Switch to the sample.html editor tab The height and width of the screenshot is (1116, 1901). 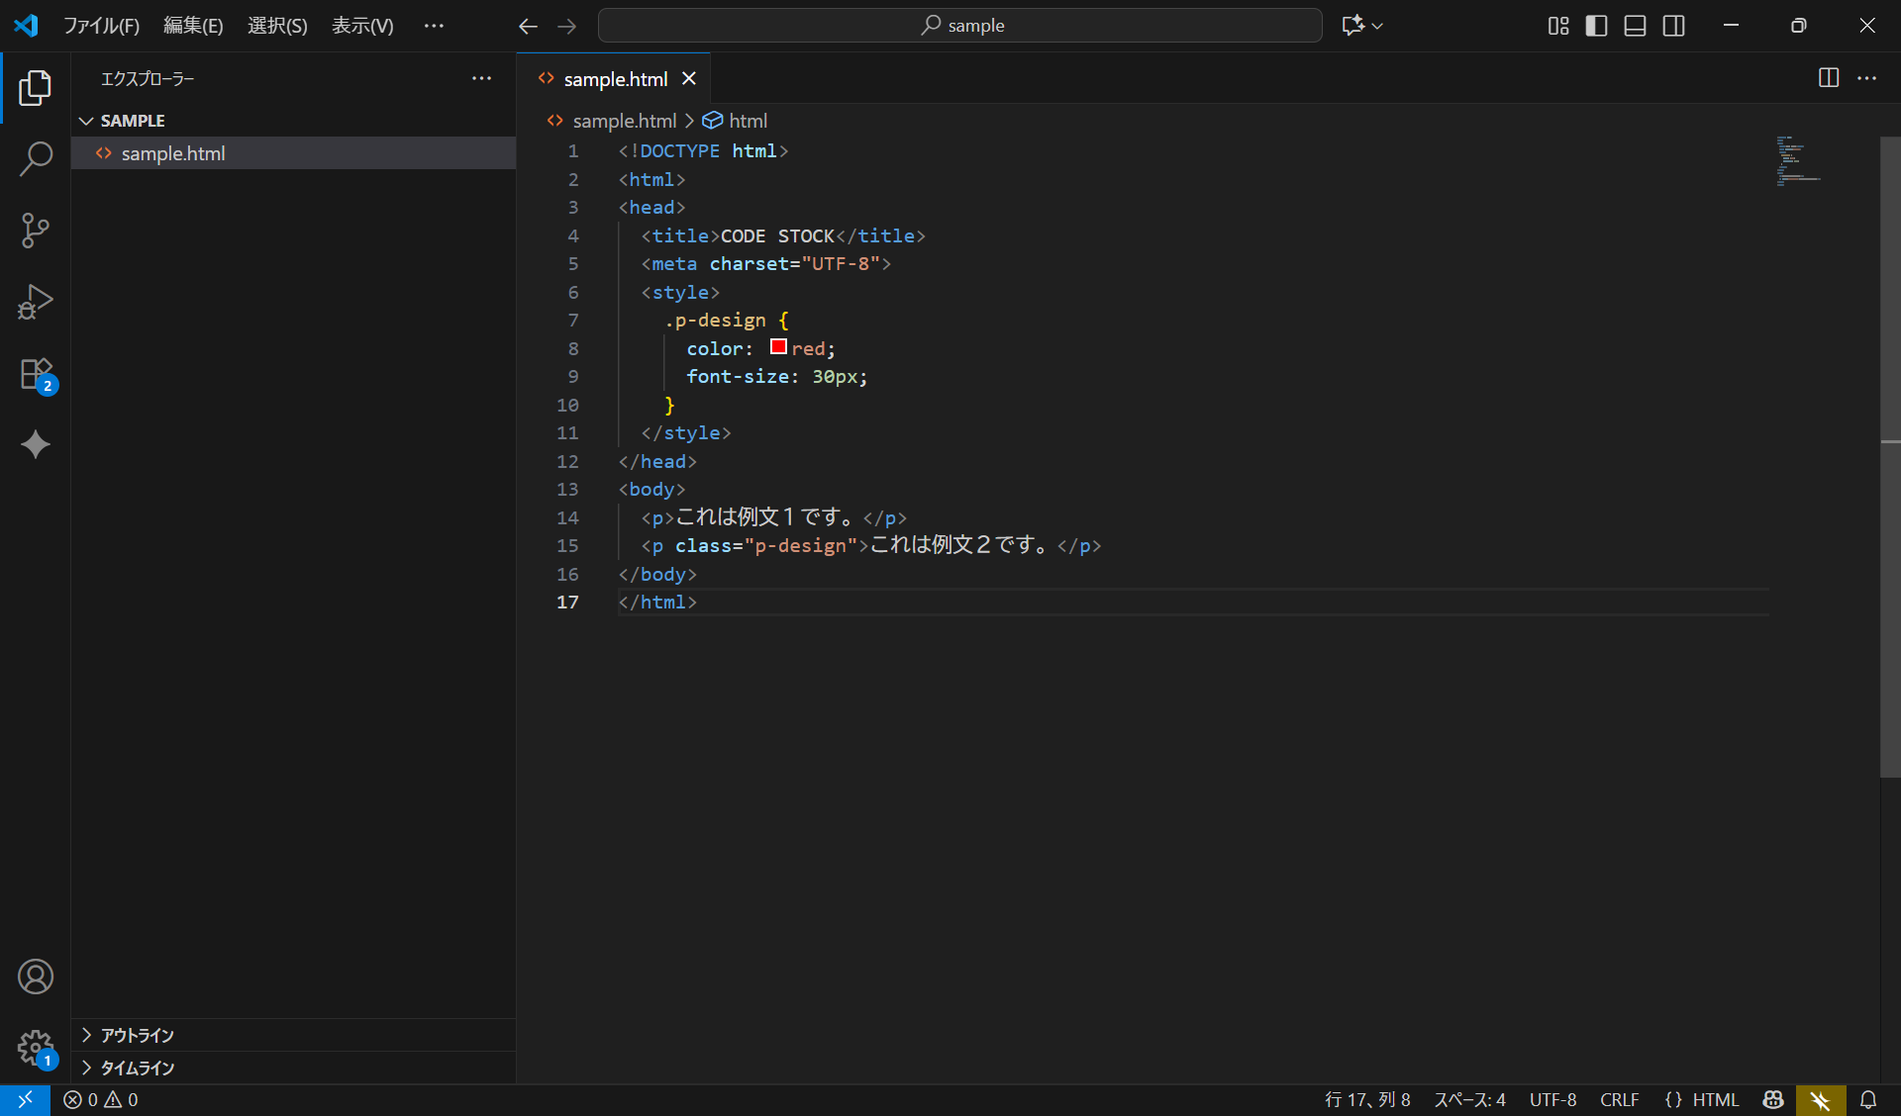click(614, 78)
